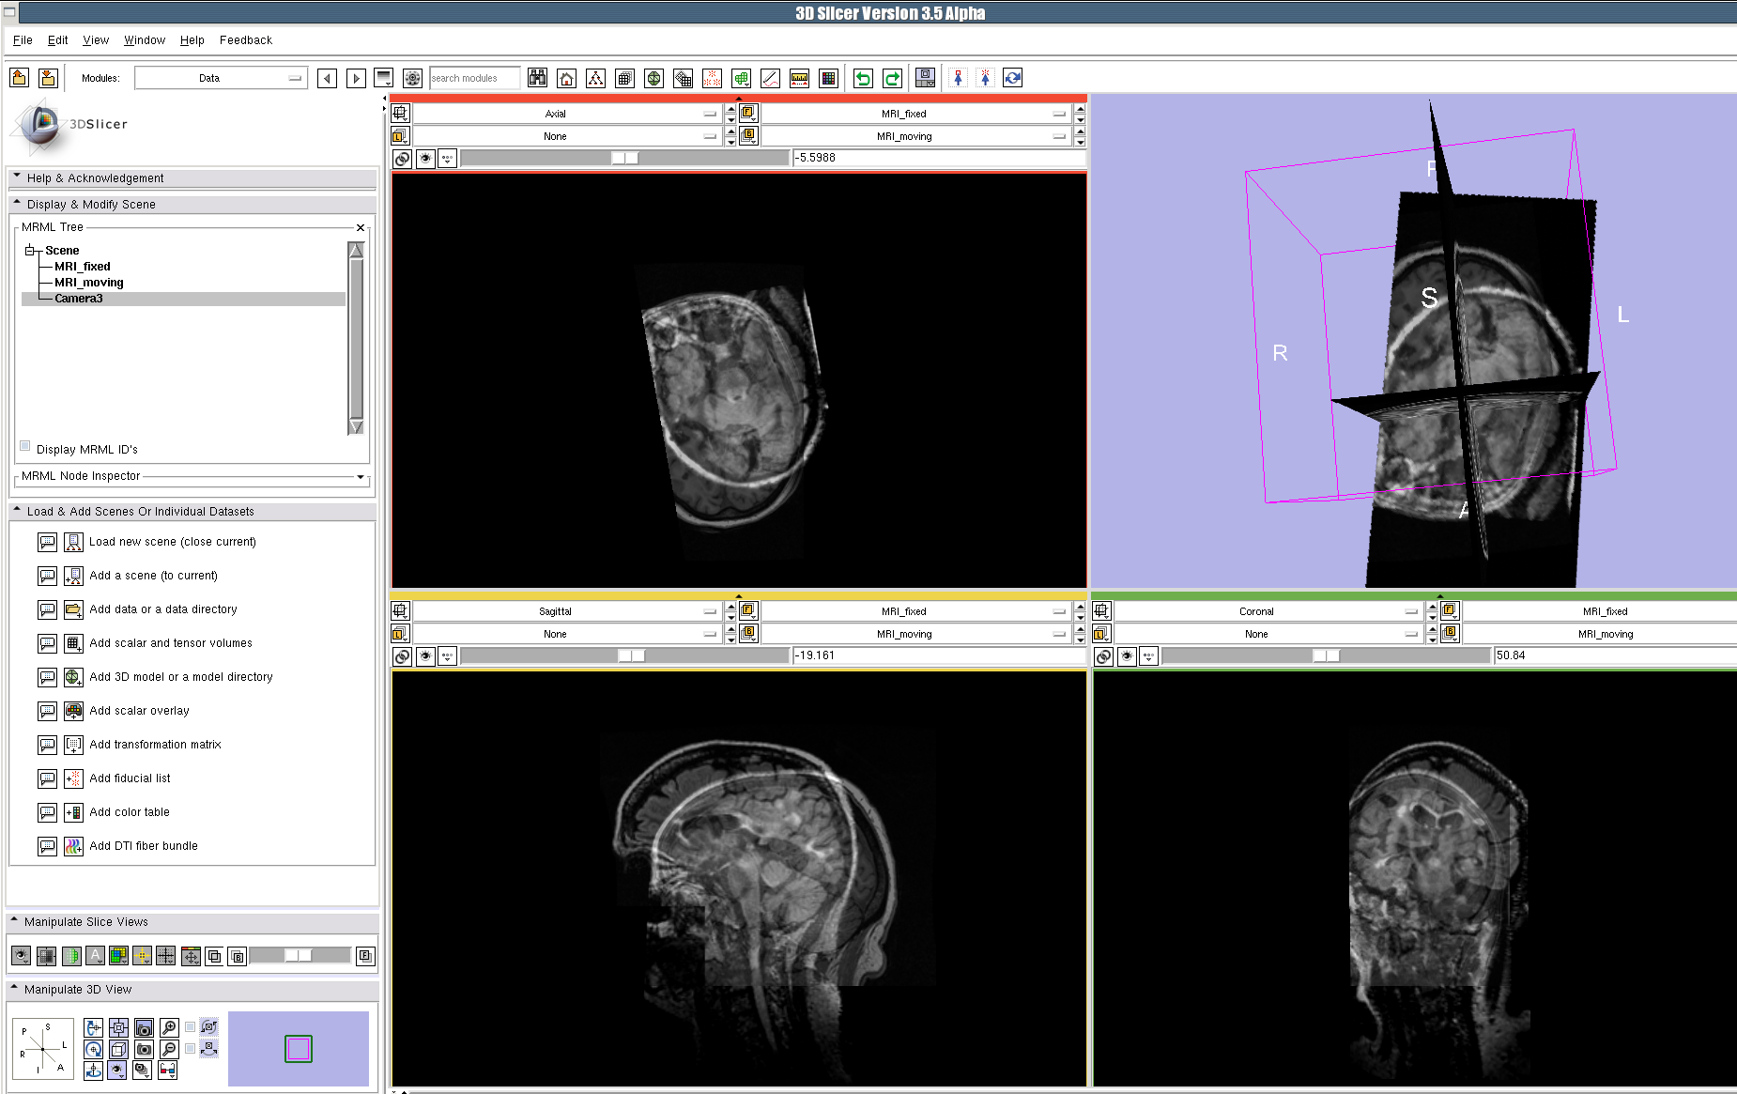
Task: Open the View menu
Action: (x=96, y=40)
